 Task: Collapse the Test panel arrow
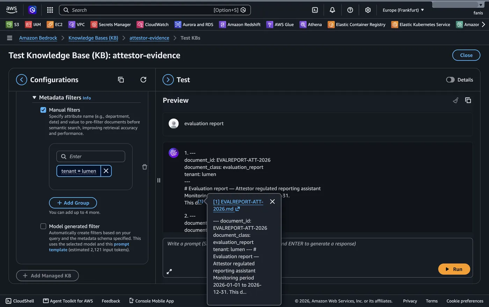tap(168, 80)
